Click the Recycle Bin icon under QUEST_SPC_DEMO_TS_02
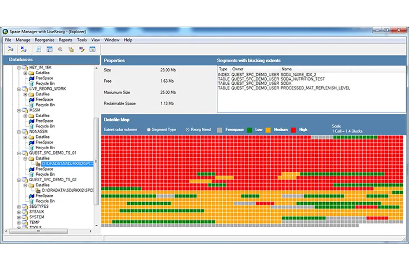 tap(32, 201)
